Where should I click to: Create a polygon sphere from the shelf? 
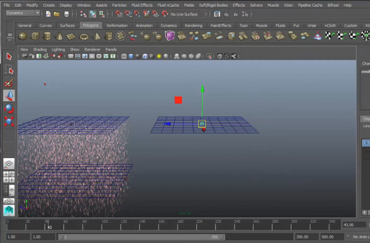(x=23, y=36)
